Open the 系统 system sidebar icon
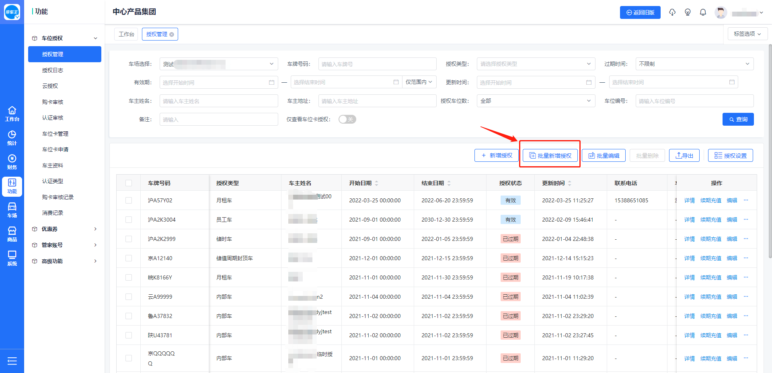 click(x=12, y=258)
